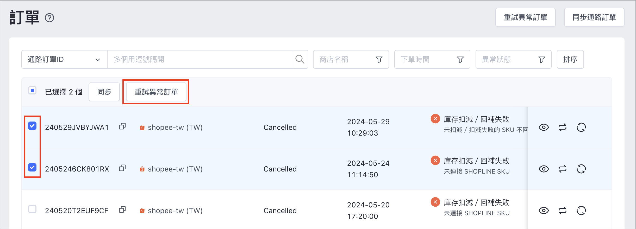636x229 pixels.
Task: Click 未連接 SHOPLINE SKU for order 240520T2EUF9CF
Action: click(477, 213)
